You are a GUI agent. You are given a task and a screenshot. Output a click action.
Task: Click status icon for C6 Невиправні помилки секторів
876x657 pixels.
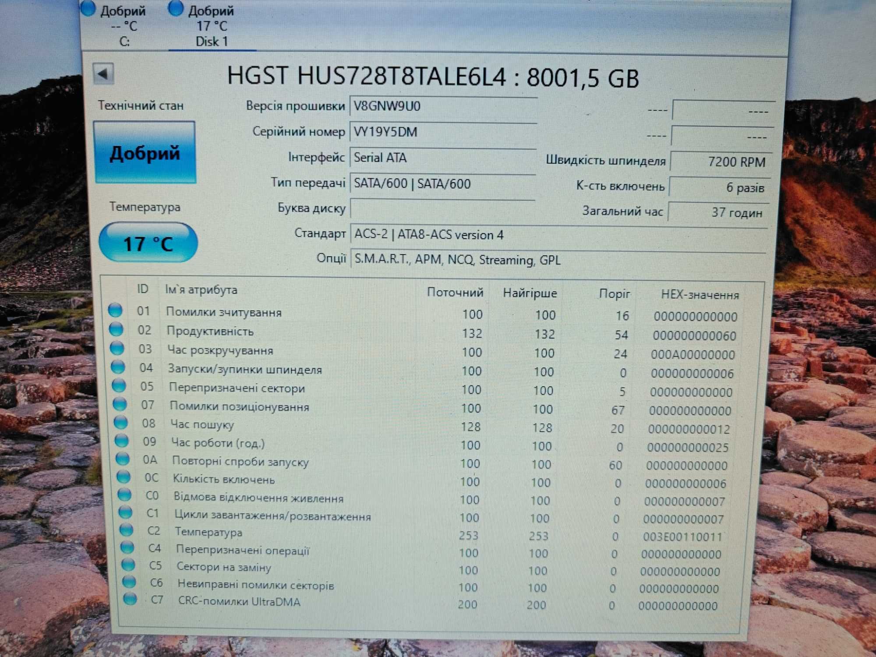(x=129, y=582)
